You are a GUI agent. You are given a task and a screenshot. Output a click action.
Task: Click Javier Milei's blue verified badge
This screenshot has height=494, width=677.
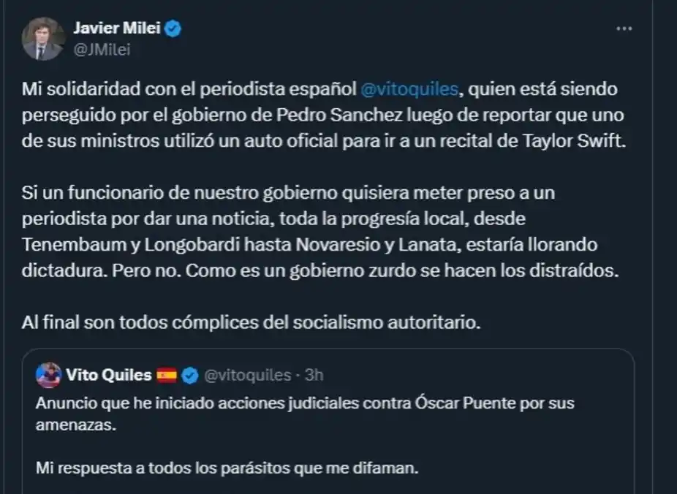173,29
